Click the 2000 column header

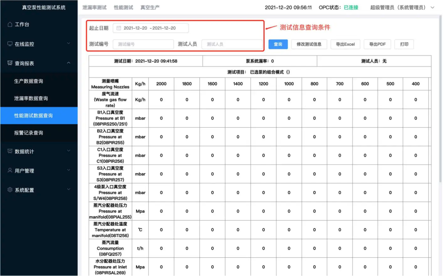coord(161,84)
